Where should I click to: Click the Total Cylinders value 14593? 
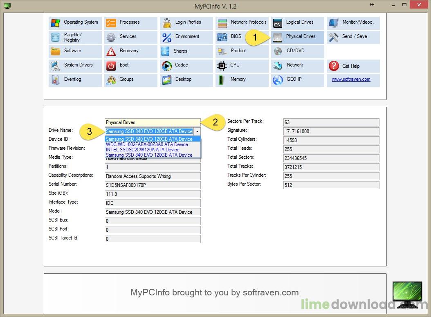pos(331,140)
